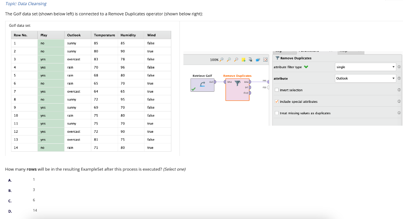Click the Retrieve Golf operator label
This screenshot has width=403, height=219.
point(202,76)
